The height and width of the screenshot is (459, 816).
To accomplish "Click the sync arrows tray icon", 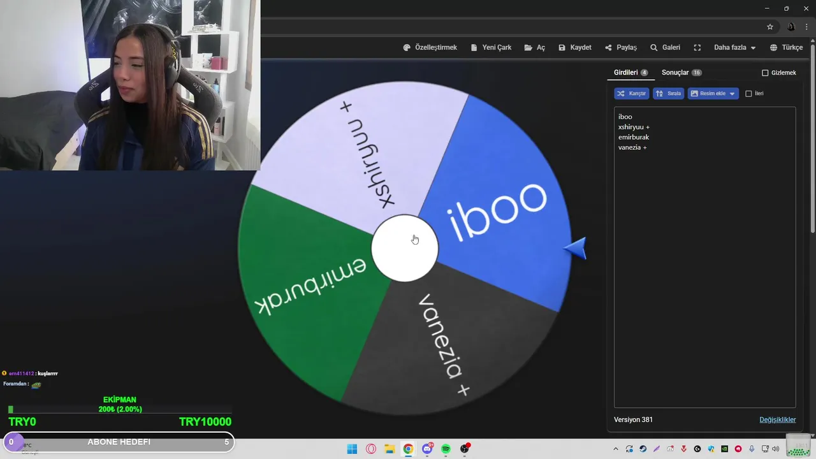I will coord(629,449).
